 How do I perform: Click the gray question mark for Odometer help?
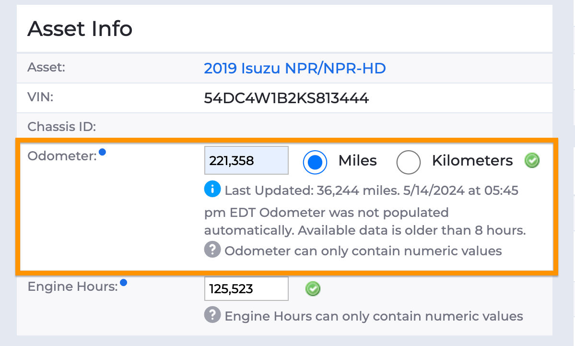(212, 250)
